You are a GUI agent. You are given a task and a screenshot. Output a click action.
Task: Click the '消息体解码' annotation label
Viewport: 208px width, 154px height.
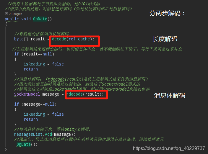click(170, 96)
